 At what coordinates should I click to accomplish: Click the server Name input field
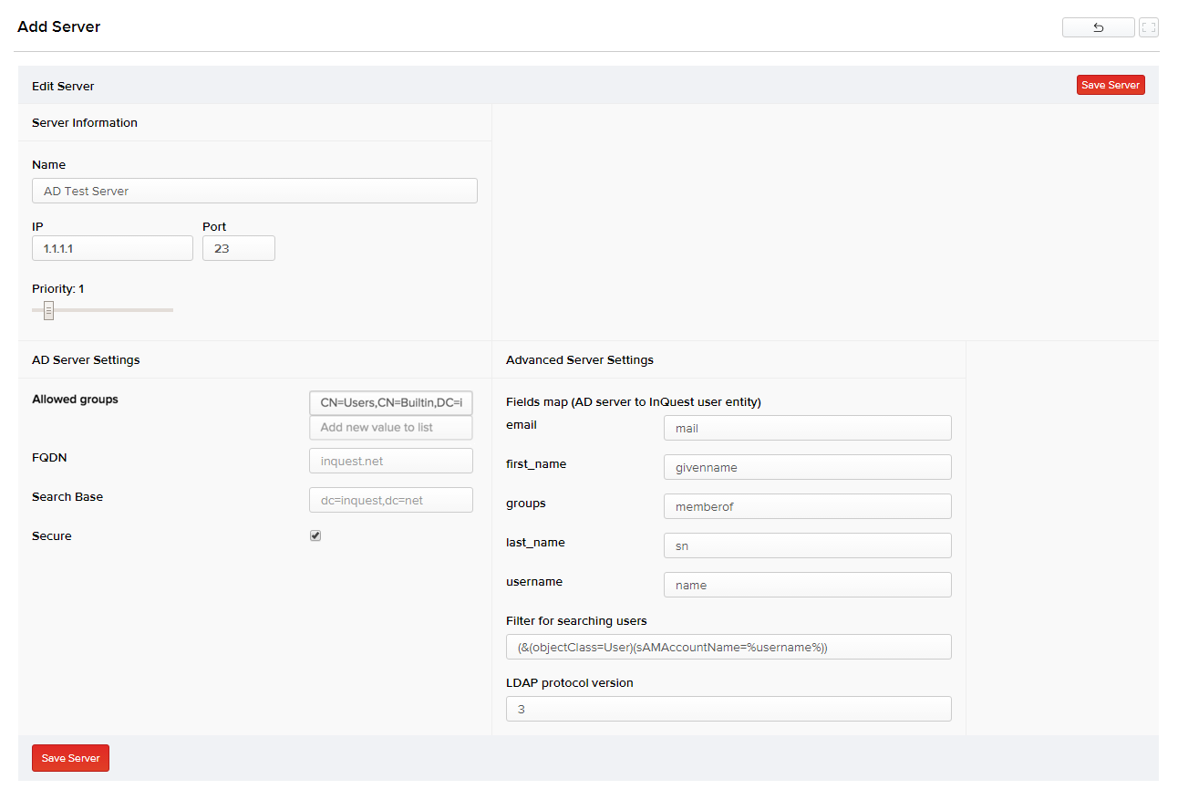coord(254,191)
